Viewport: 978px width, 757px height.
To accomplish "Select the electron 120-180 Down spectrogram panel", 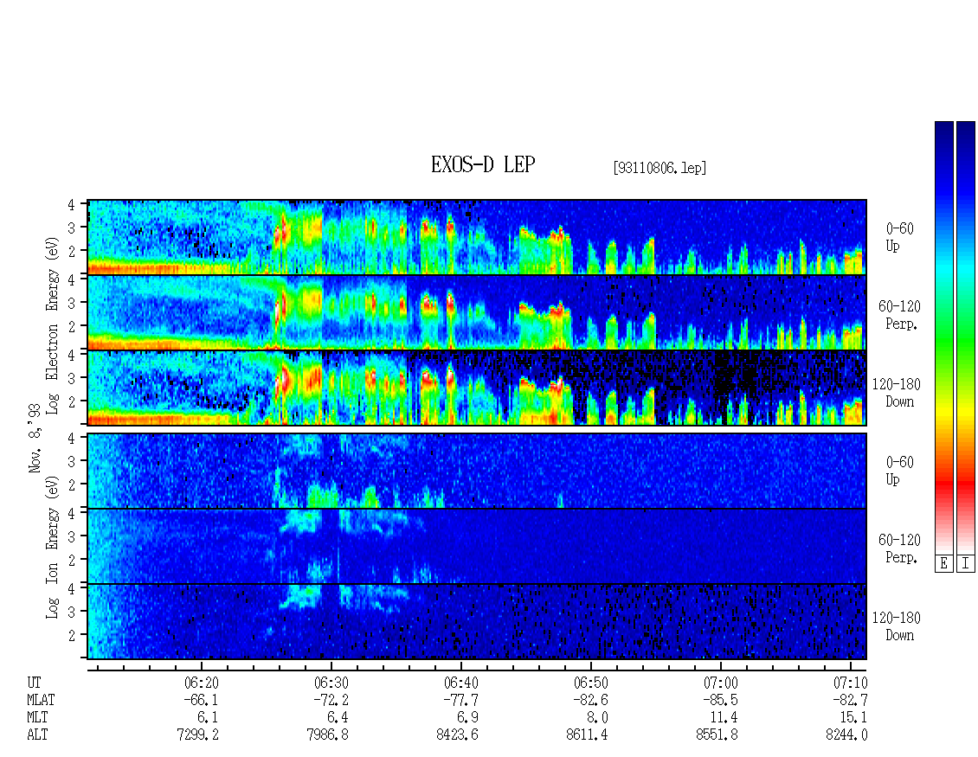I will coord(477,388).
